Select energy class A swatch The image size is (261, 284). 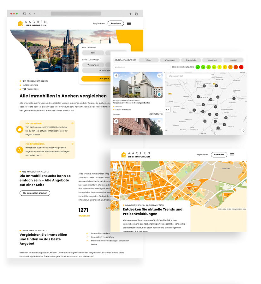203,67
